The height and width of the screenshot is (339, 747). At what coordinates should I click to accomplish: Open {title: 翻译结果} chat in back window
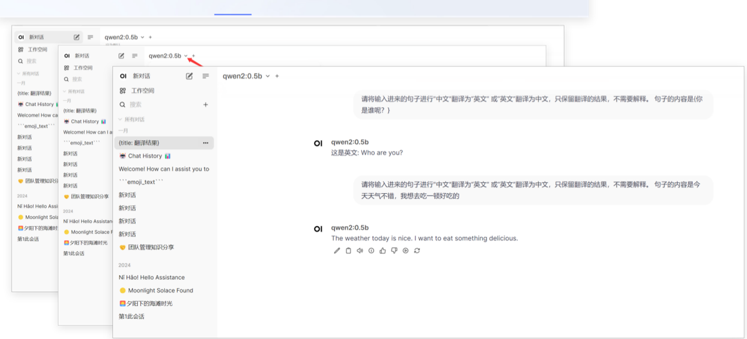click(34, 94)
